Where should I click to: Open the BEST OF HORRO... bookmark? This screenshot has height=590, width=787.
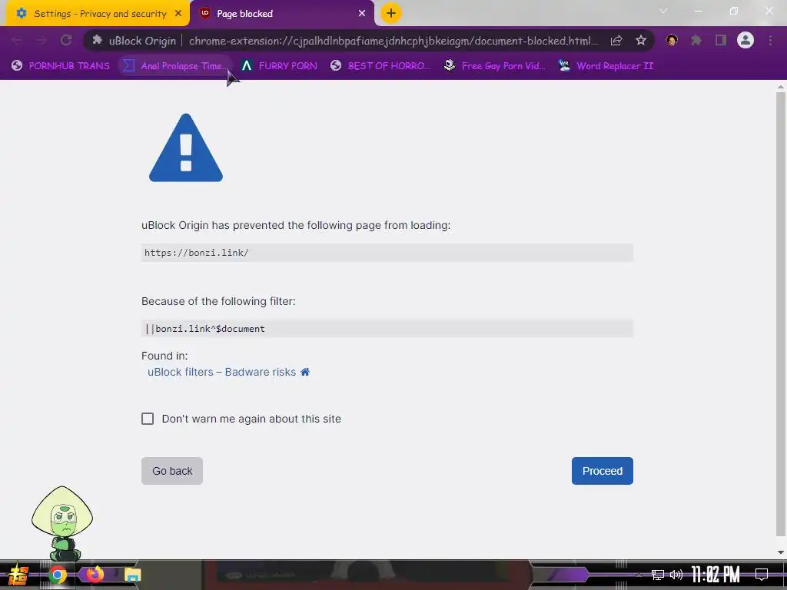[x=380, y=66]
